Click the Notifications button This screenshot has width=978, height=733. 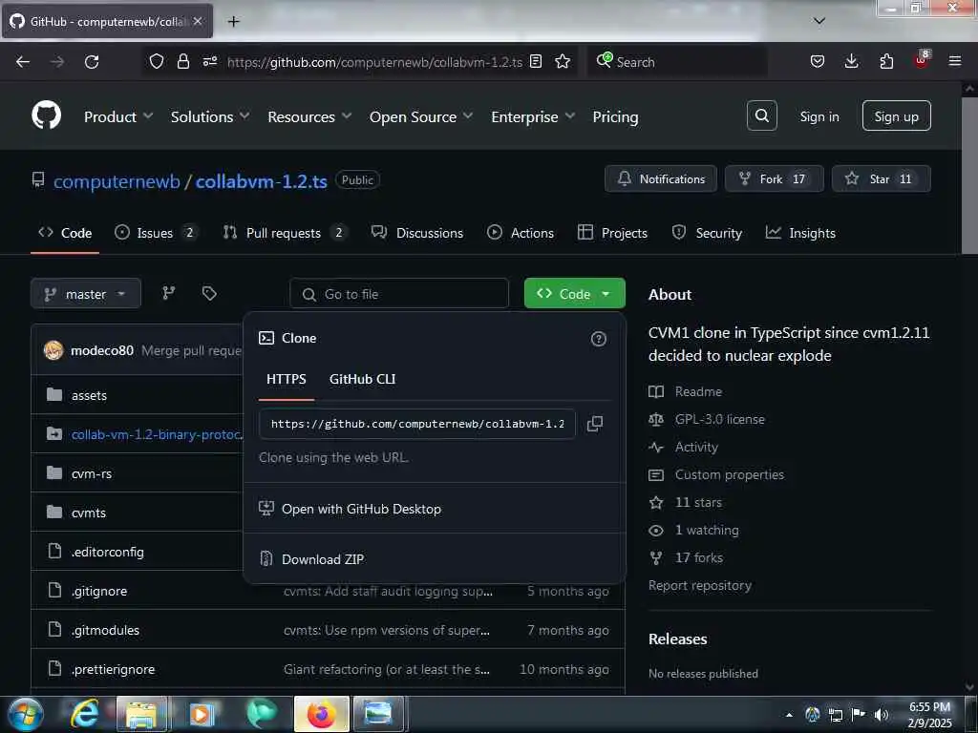tap(661, 178)
